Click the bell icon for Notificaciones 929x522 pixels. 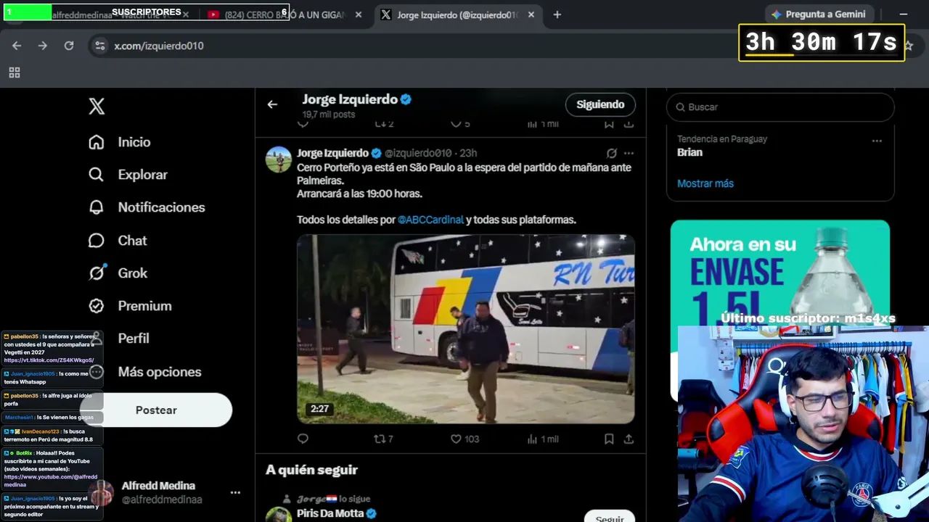97,207
